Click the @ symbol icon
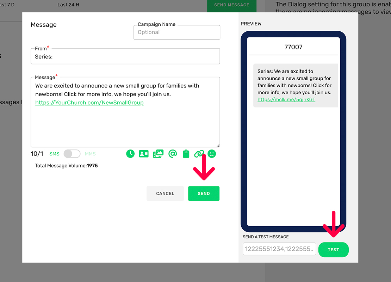Image resolution: width=391 pixels, height=282 pixels. tap(172, 154)
